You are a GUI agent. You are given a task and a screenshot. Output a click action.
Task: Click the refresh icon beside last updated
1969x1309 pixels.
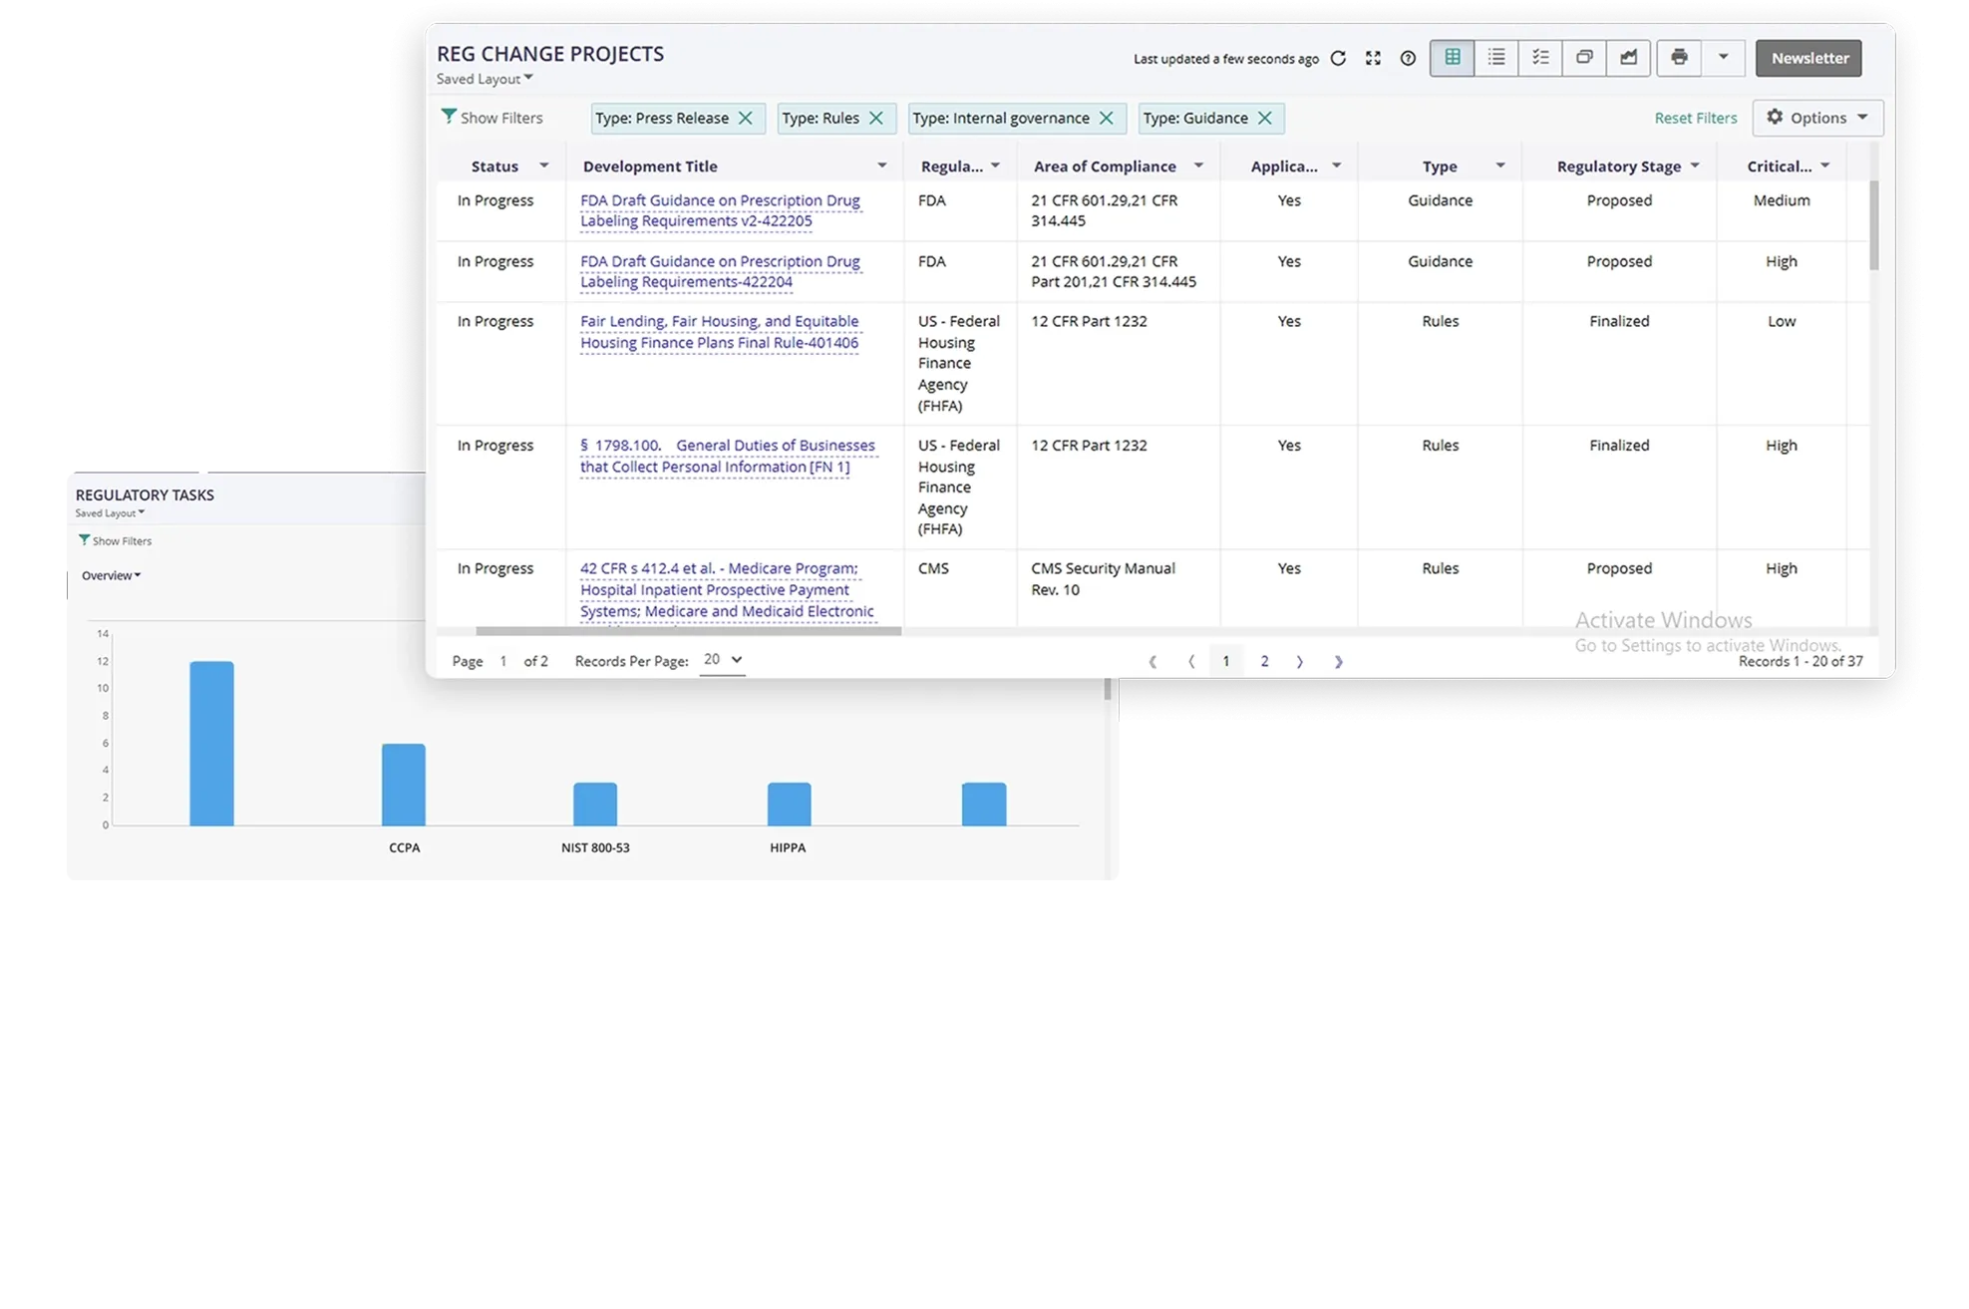pos(1338,59)
